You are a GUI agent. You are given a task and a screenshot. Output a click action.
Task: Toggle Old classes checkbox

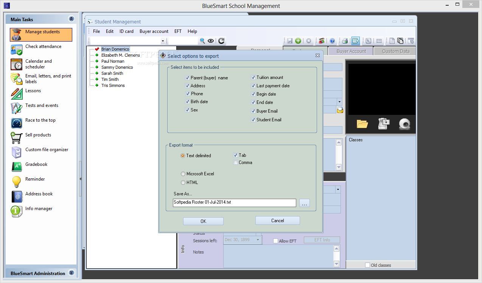367,265
